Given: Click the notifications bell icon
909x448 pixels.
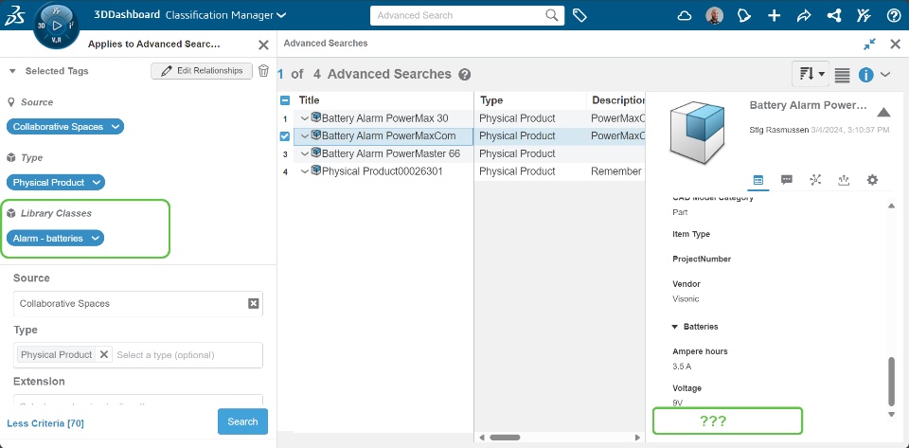Looking at the screenshot, I should coord(744,16).
